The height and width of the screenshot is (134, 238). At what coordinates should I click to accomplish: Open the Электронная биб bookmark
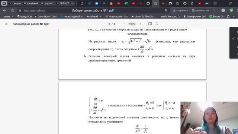click(195, 16)
